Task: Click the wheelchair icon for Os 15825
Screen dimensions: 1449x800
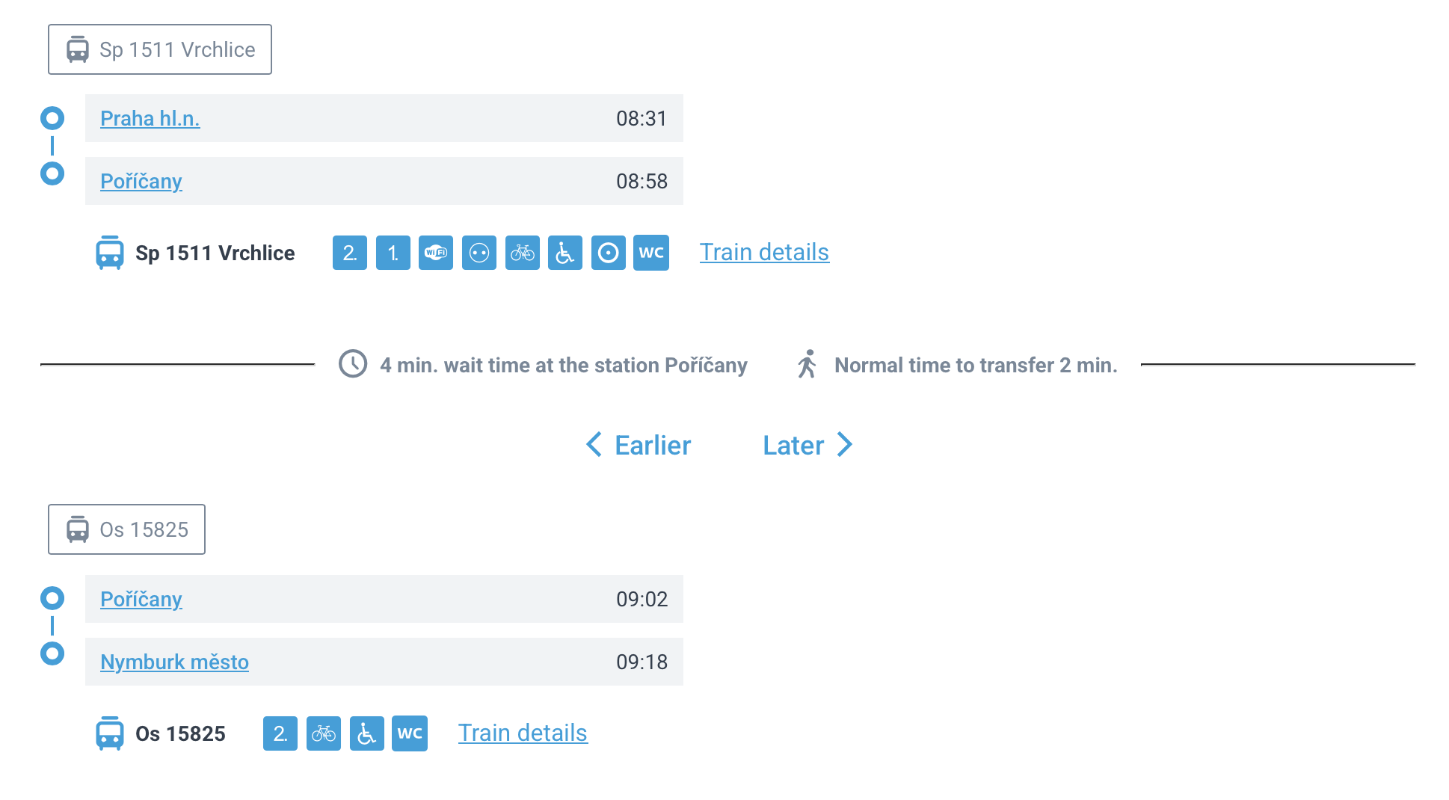Action: (x=367, y=733)
